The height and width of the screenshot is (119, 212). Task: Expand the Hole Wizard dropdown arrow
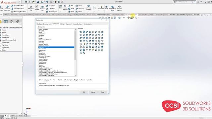click(37, 12)
